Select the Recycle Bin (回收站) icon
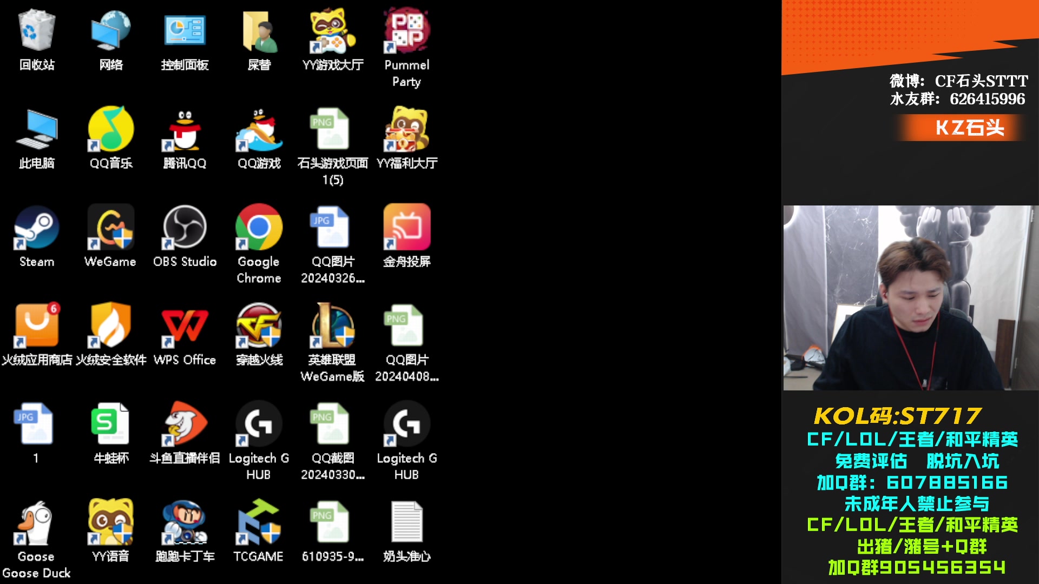 (37, 31)
